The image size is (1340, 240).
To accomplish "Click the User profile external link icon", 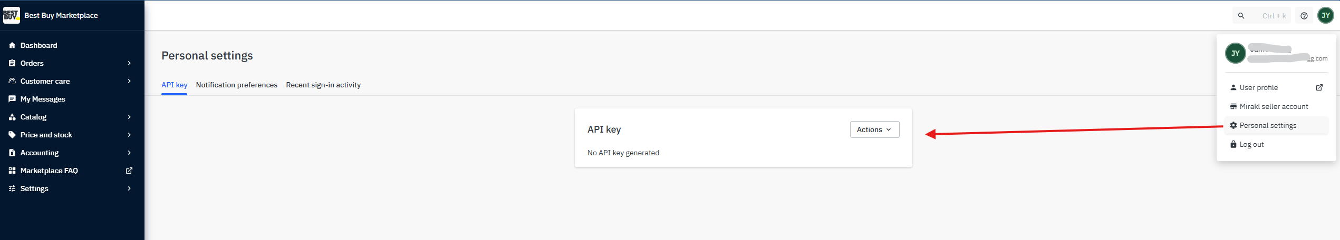I will click(x=1319, y=87).
